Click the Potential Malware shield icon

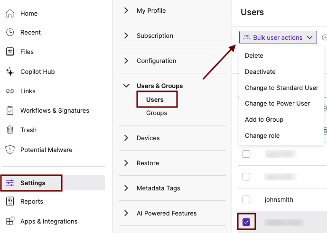tap(10, 150)
